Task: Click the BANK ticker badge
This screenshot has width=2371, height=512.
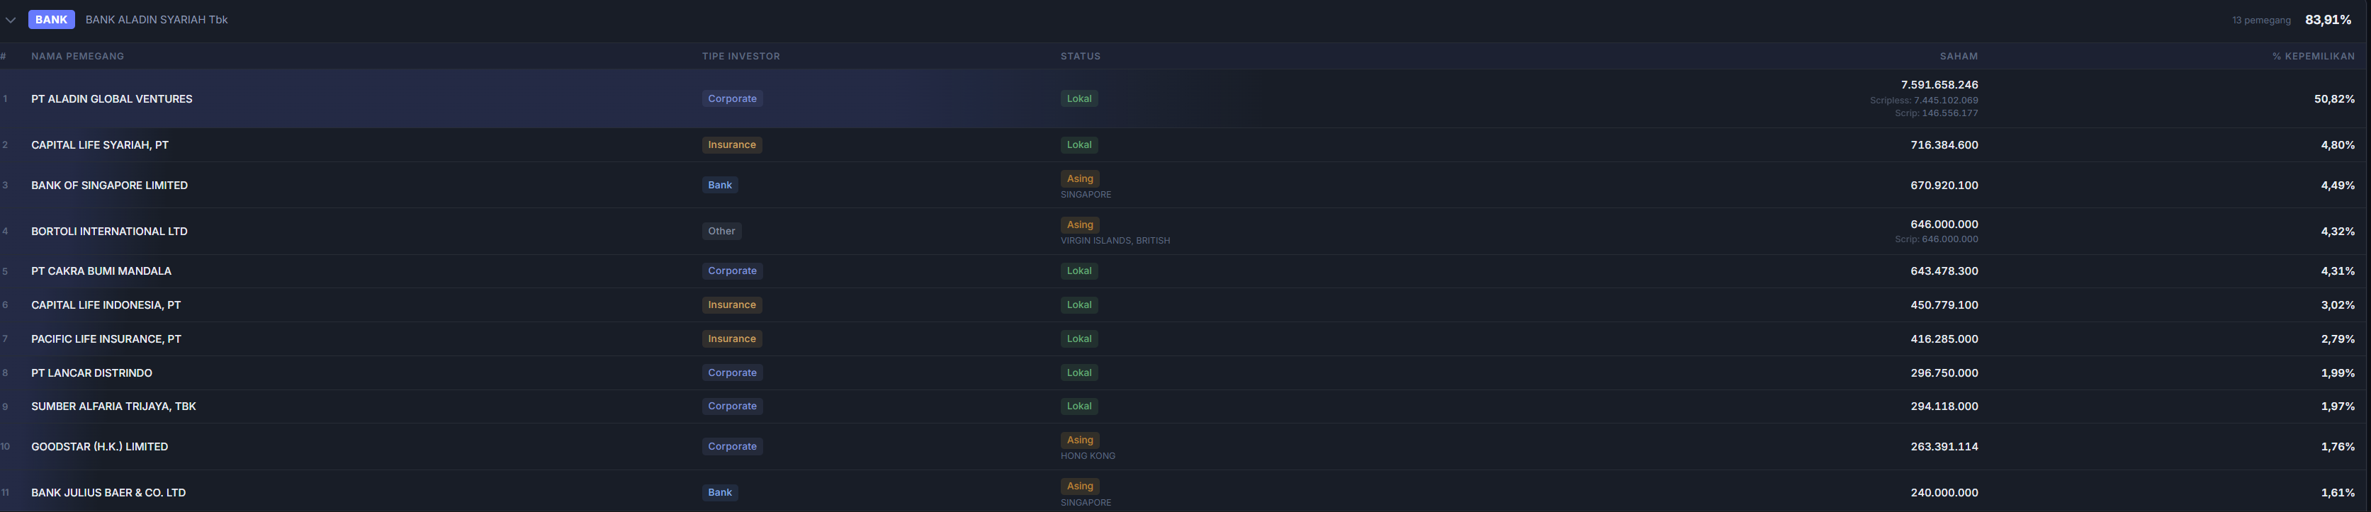Action: click(52, 19)
